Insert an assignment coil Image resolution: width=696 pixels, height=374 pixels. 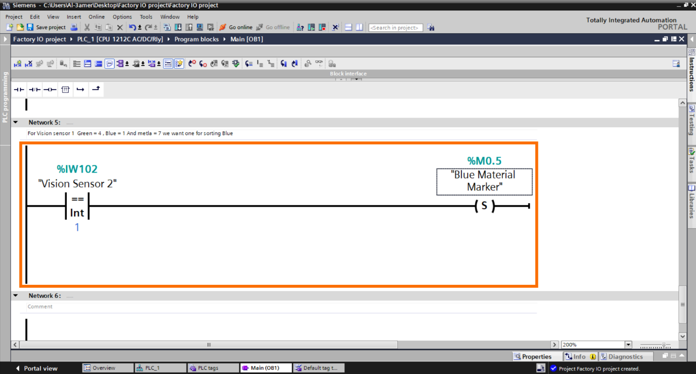point(50,89)
